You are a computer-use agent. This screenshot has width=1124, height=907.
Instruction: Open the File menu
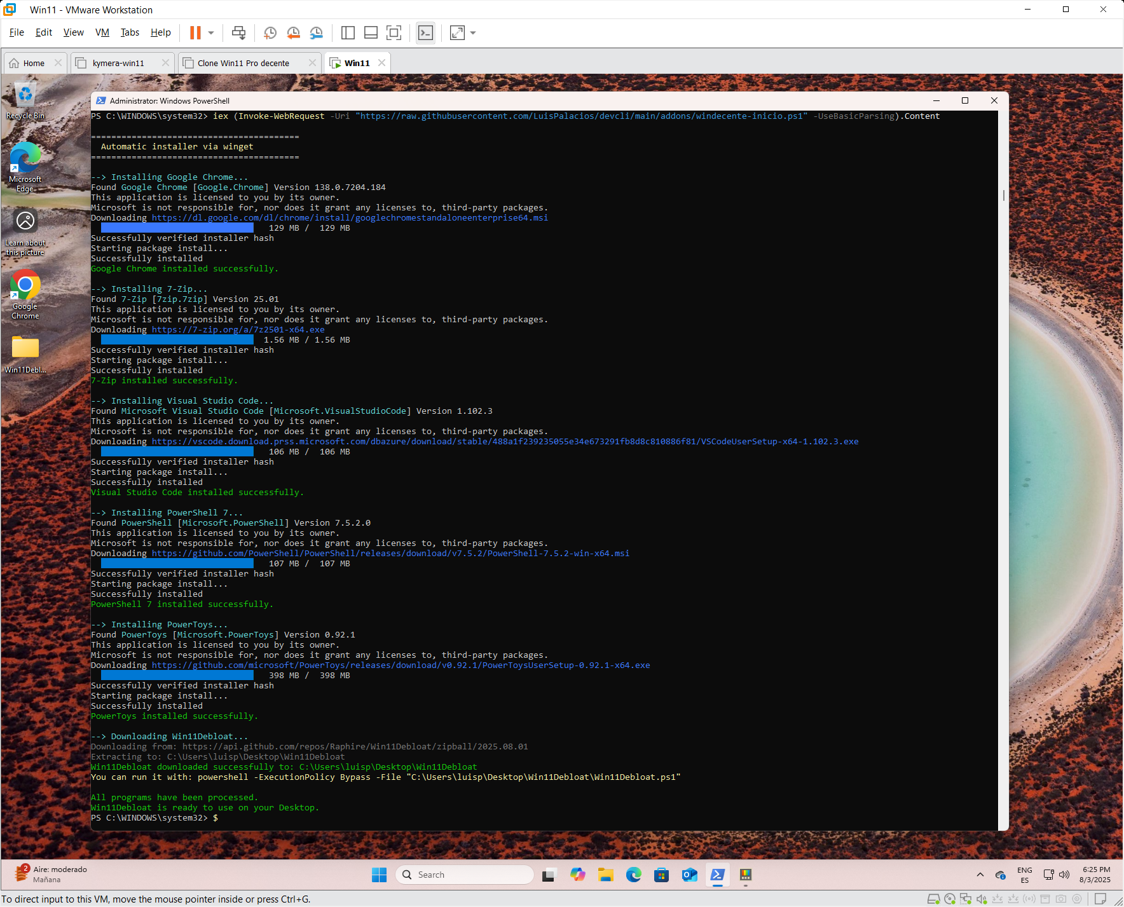point(17,32)
